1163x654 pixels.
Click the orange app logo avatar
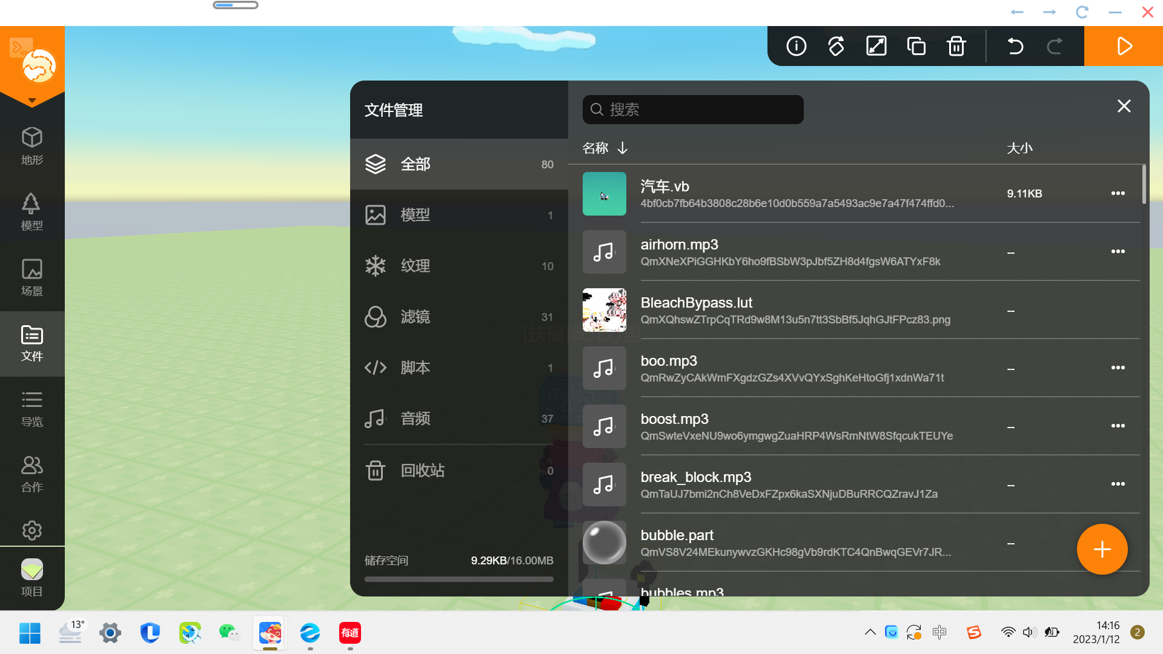click(39, 65)
